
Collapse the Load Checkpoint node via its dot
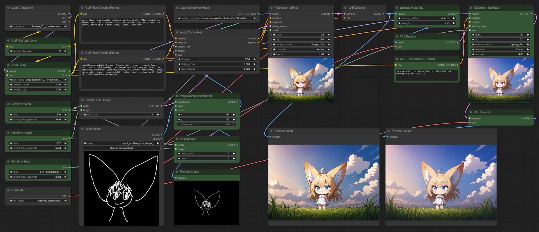coord(8,8)
